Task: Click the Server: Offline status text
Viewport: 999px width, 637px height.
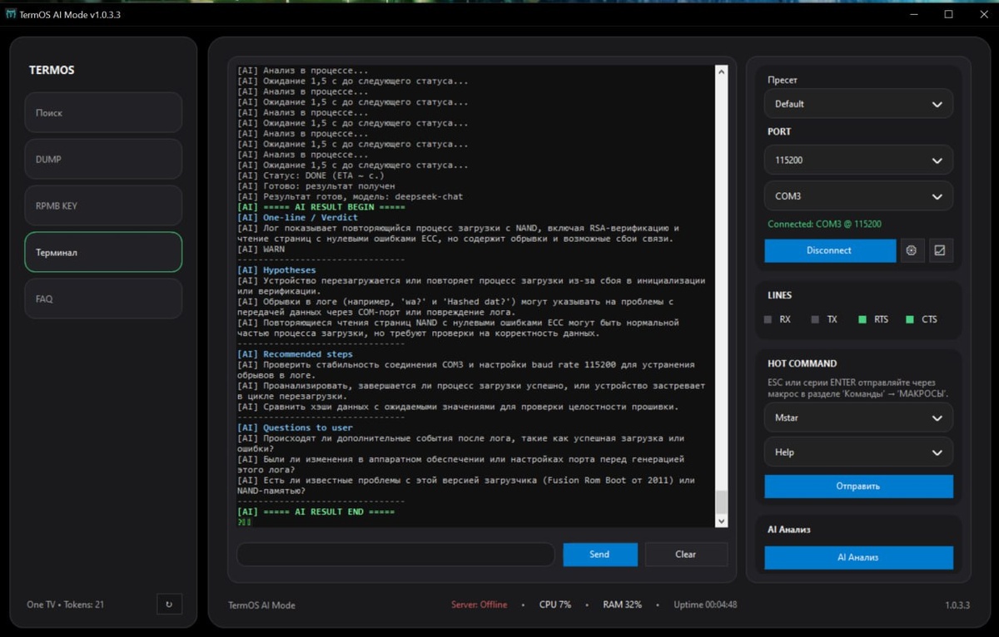Action: coord(479,605)
